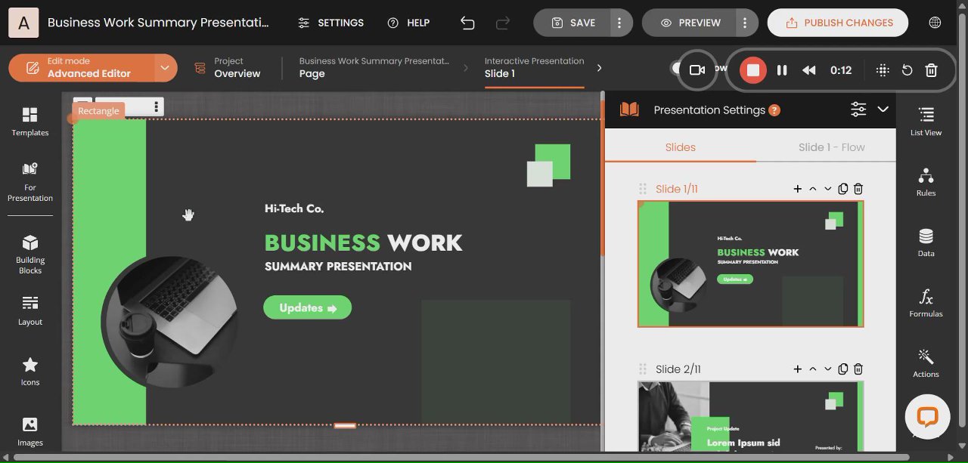968x463 pixels.
Task: Click the globe language icon
Action: [935, 23]
